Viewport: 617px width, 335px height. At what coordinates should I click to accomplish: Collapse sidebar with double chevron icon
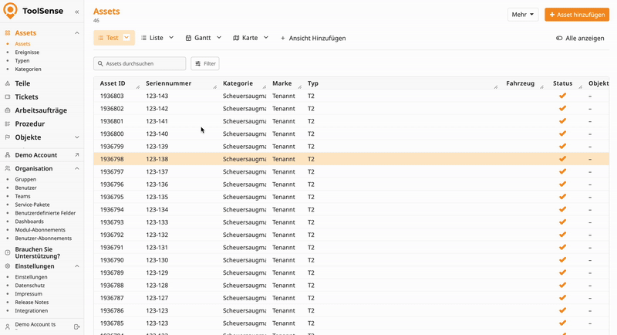coord(76,12)
